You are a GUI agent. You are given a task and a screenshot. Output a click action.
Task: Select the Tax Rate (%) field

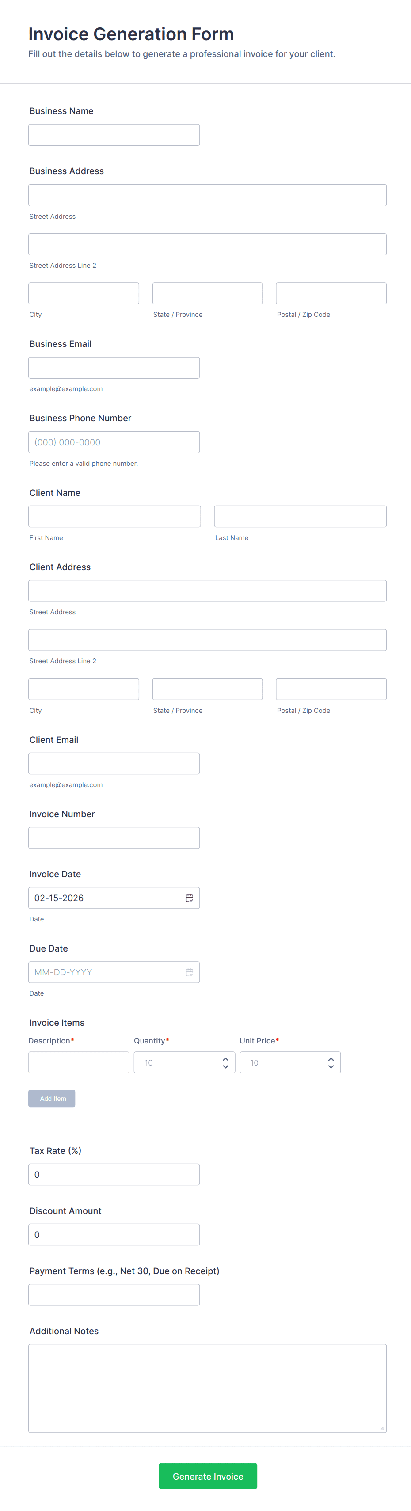tap(114, 1174)
